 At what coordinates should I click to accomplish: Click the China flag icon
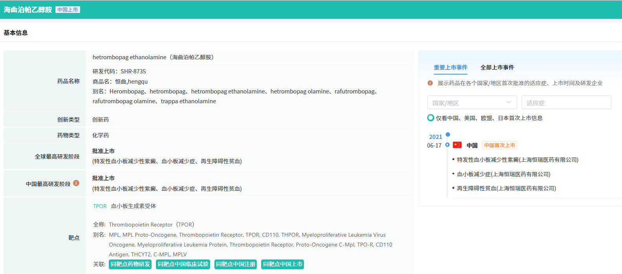(x=457, y=145)
